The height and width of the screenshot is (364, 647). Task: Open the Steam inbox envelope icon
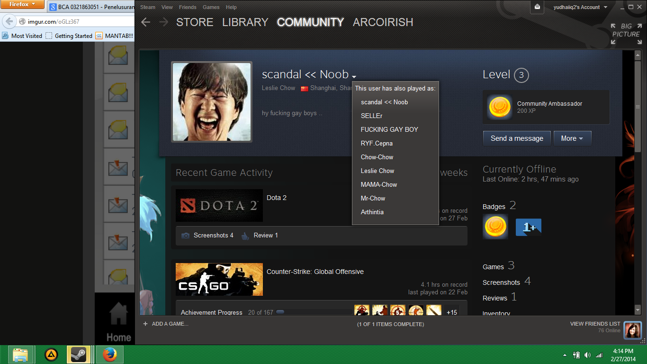tap(537, 7)
